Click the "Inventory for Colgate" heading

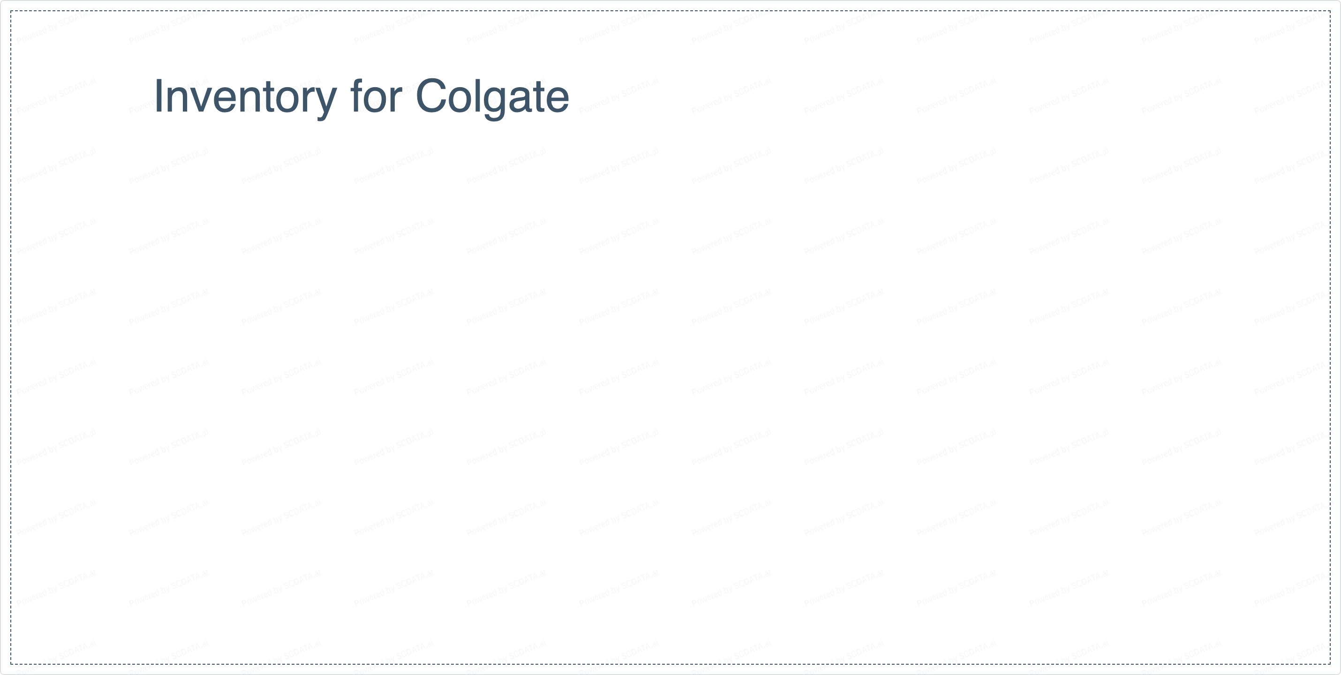pos(362,96)
